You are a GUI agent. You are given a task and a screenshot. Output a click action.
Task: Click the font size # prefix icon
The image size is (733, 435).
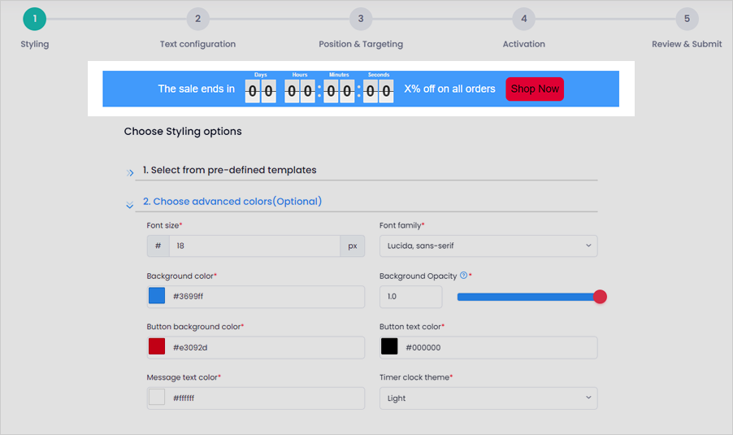coord(158,246)
